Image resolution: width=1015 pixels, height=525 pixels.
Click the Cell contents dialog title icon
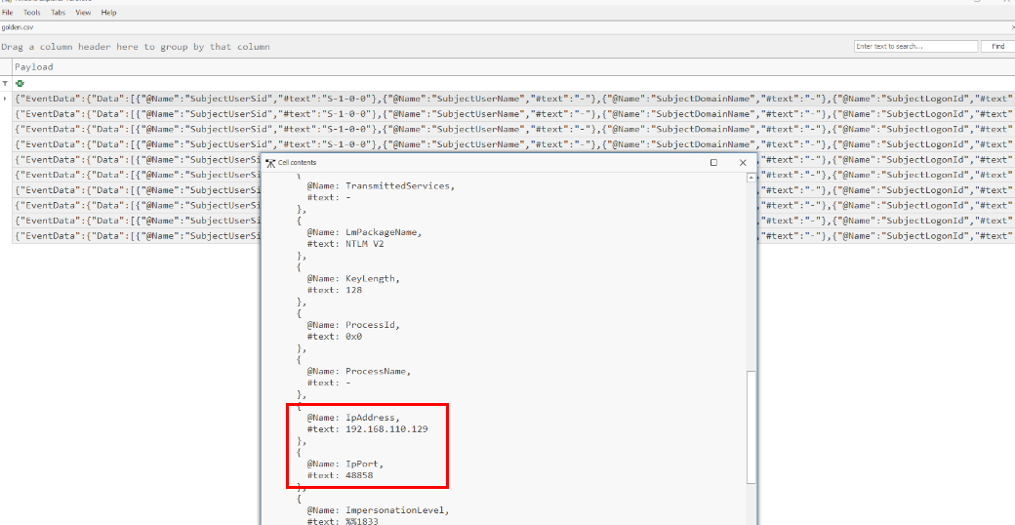click(x=270, y=163)
